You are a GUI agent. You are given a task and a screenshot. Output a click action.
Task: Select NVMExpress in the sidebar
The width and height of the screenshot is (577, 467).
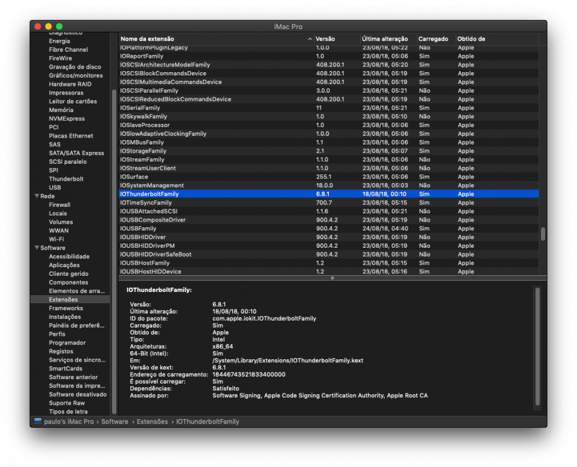tap(67, 118)
